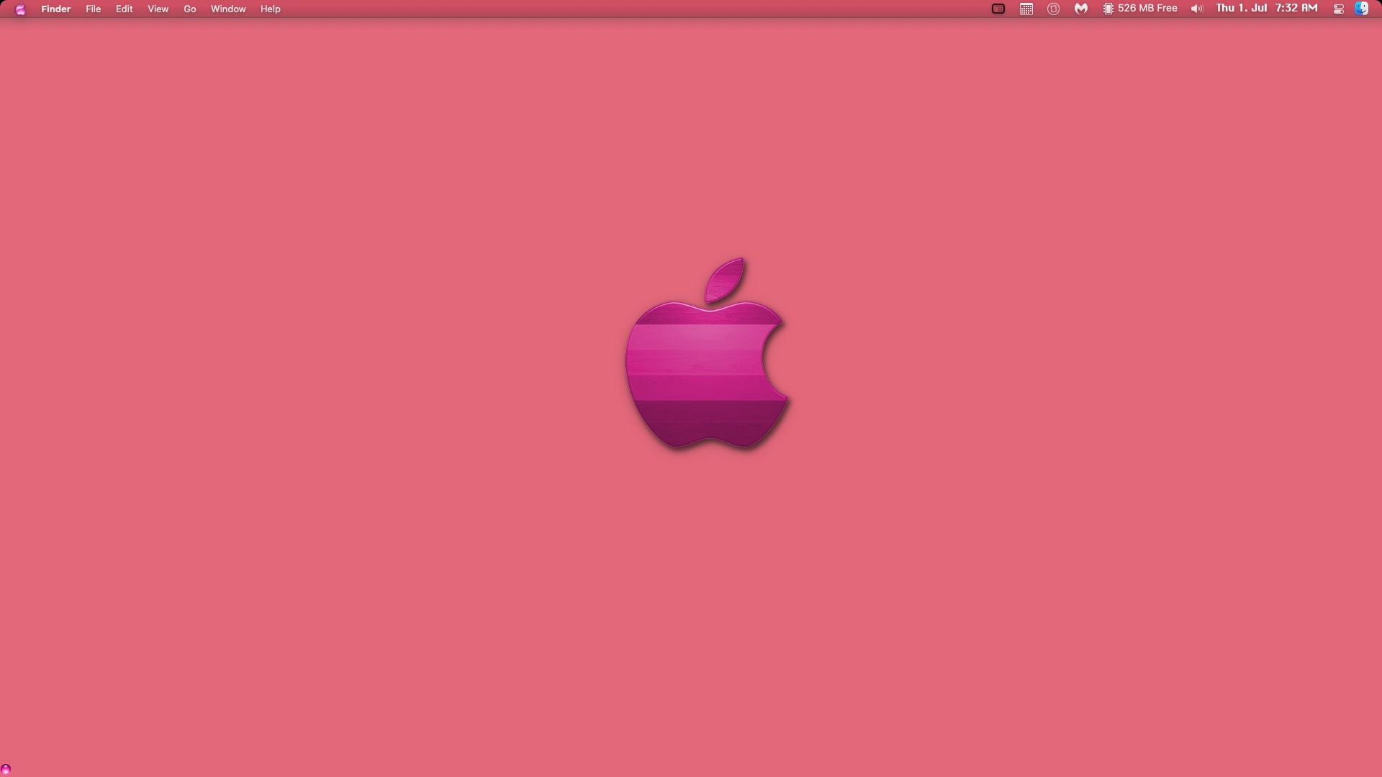This screenshot has width=1382, height=777.
Task: Click the memory chip status icon
Action: [x=1108, y=9]
